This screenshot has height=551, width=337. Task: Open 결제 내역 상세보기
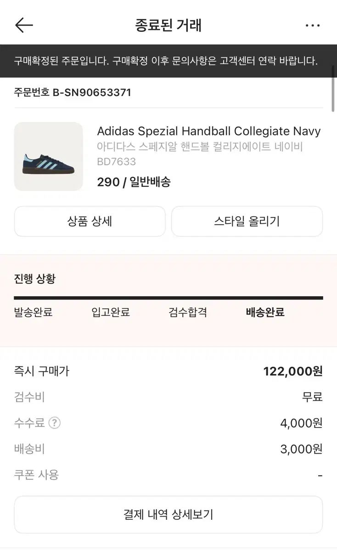(x=168, y=514)
